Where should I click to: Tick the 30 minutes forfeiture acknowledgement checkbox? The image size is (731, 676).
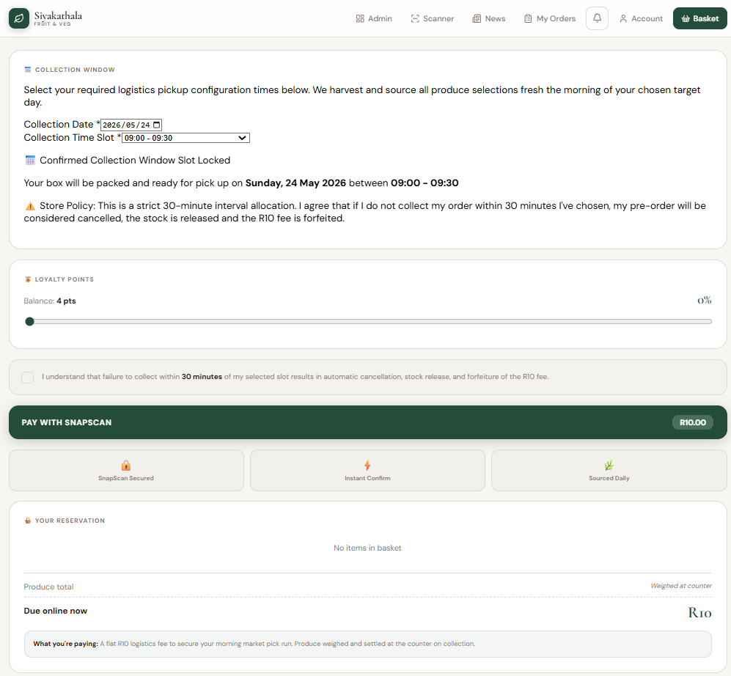click(28, 377)
